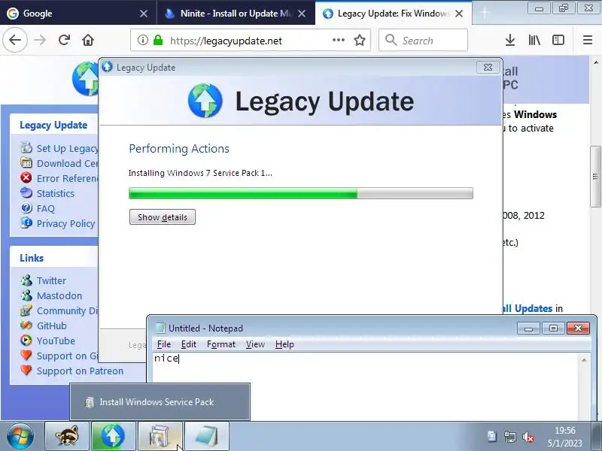Open the Statistics sidebar link
This screenshot has height=451, width=602.
click(x=56, y=193)
